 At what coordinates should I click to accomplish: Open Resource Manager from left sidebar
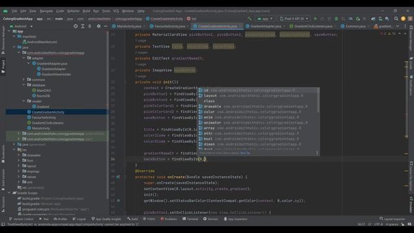tap(3, 40)
